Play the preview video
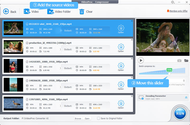 (141, 60)
